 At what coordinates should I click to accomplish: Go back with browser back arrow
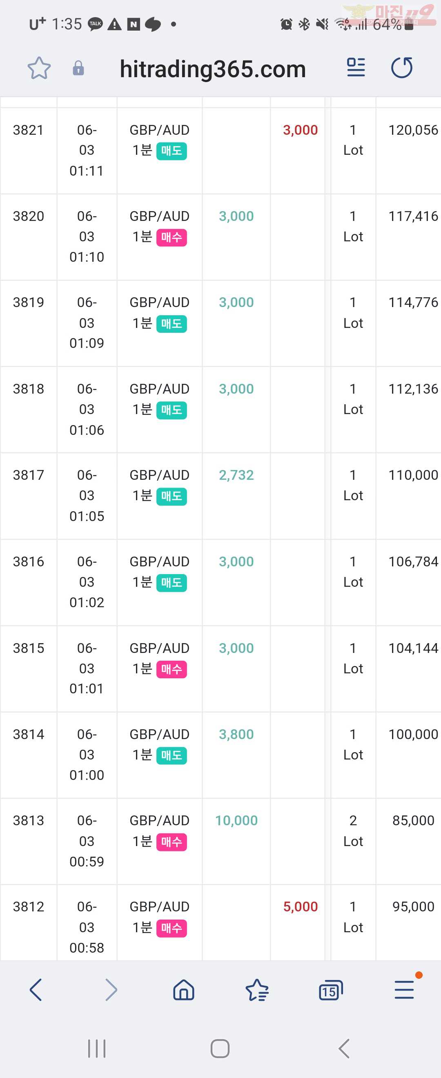36,990
